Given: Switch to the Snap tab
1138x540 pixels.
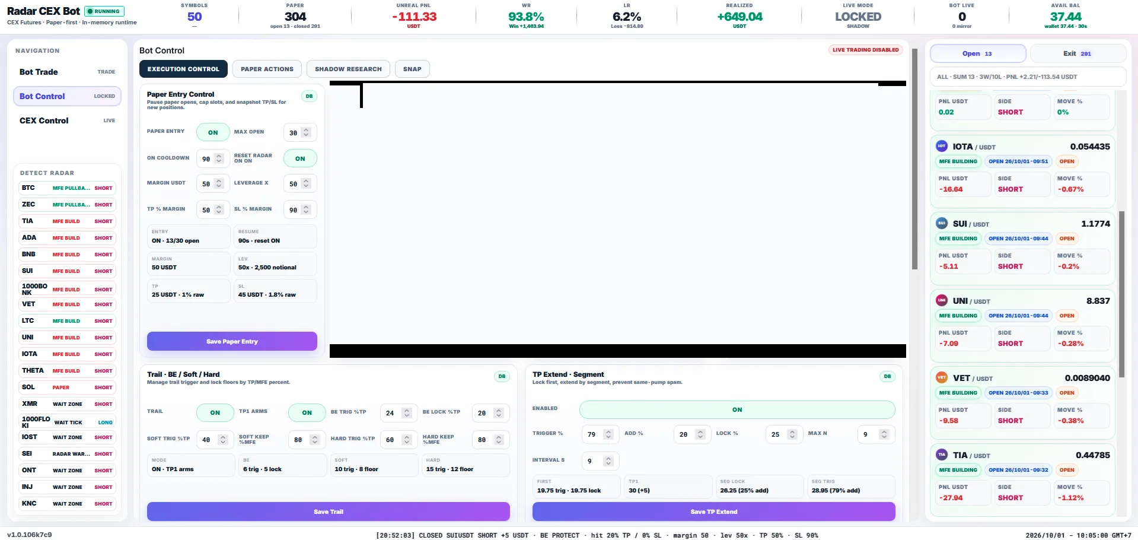Looking at the screenshot, I should [x=412, y=69].
